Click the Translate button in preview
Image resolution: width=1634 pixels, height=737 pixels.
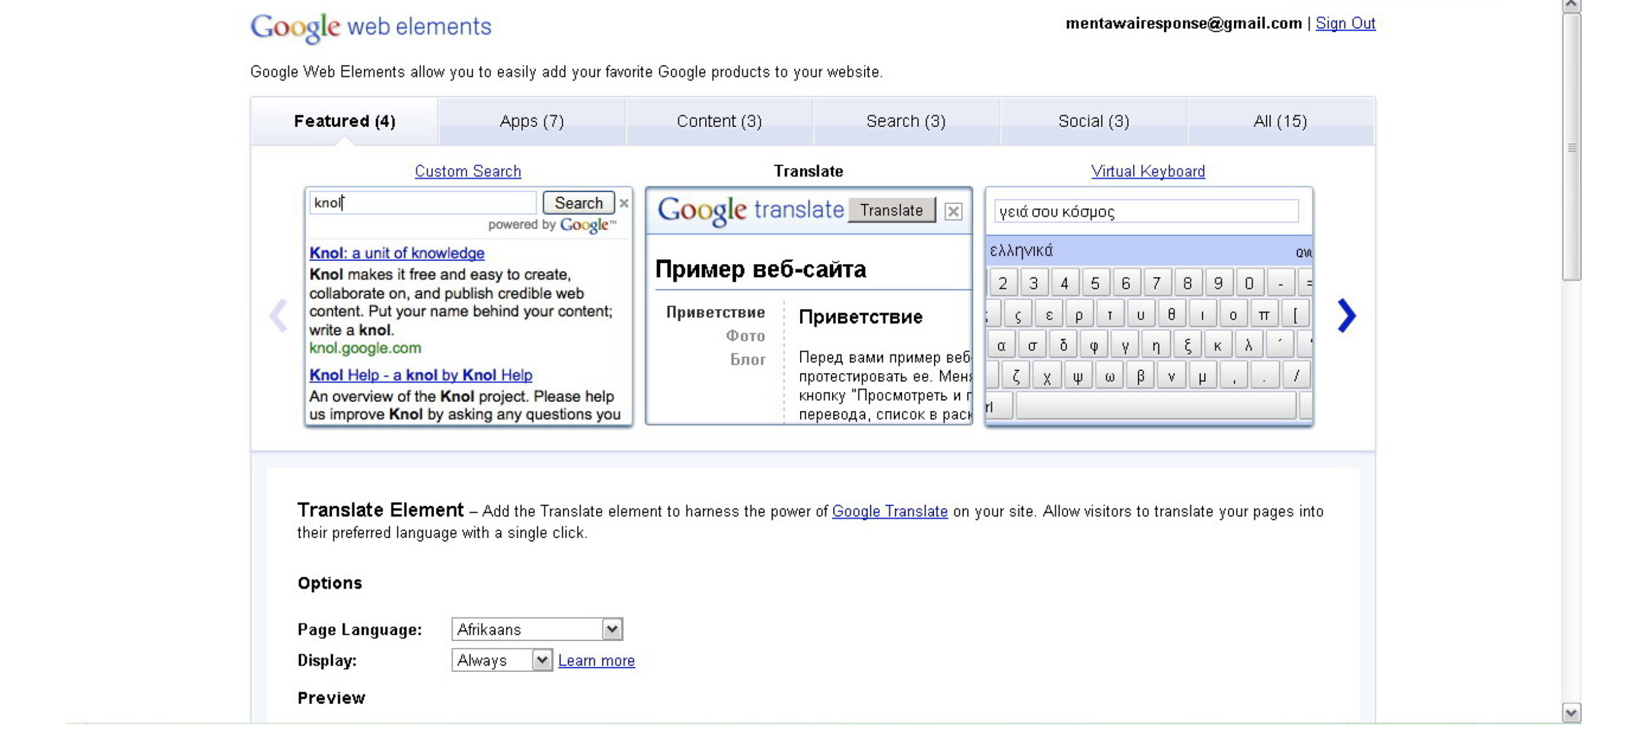(891, 210)
